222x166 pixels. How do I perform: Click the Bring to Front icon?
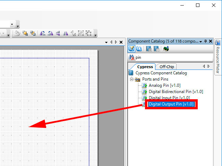(x=25, y=33)
